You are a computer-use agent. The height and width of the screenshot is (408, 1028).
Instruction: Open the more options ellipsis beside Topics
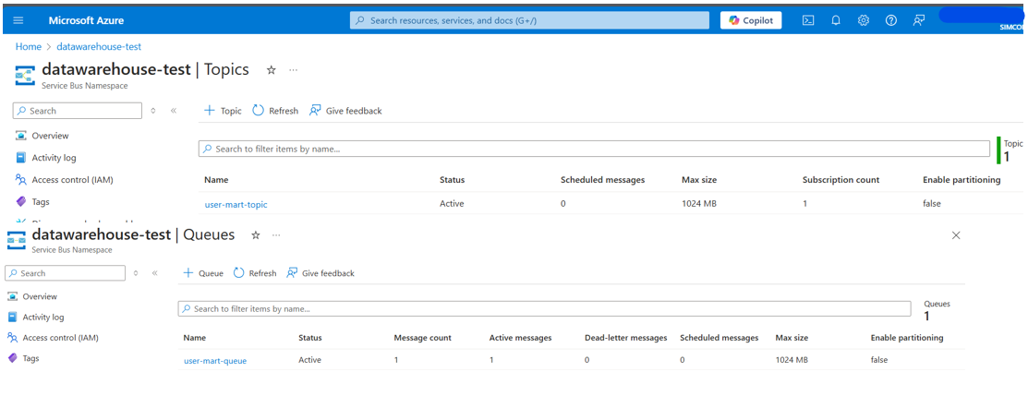coord(293,70)
